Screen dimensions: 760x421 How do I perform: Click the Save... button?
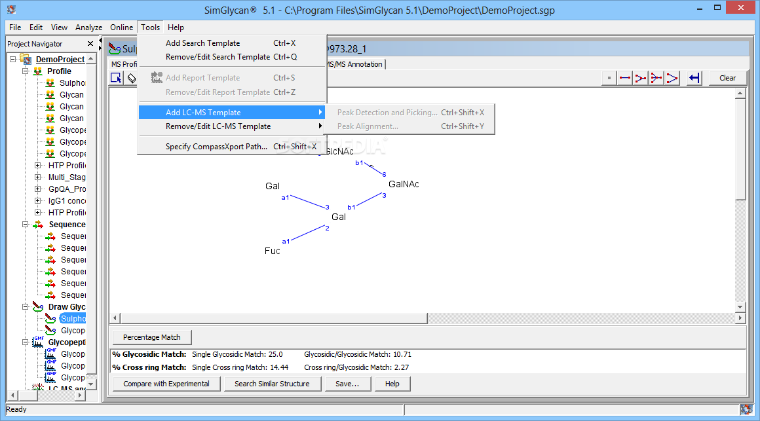tap(347, 384)
